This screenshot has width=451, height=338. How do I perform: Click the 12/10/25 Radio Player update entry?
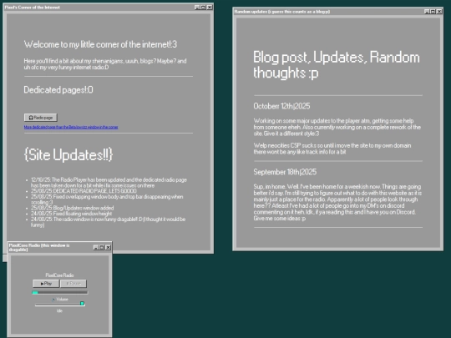click(109, 183)
